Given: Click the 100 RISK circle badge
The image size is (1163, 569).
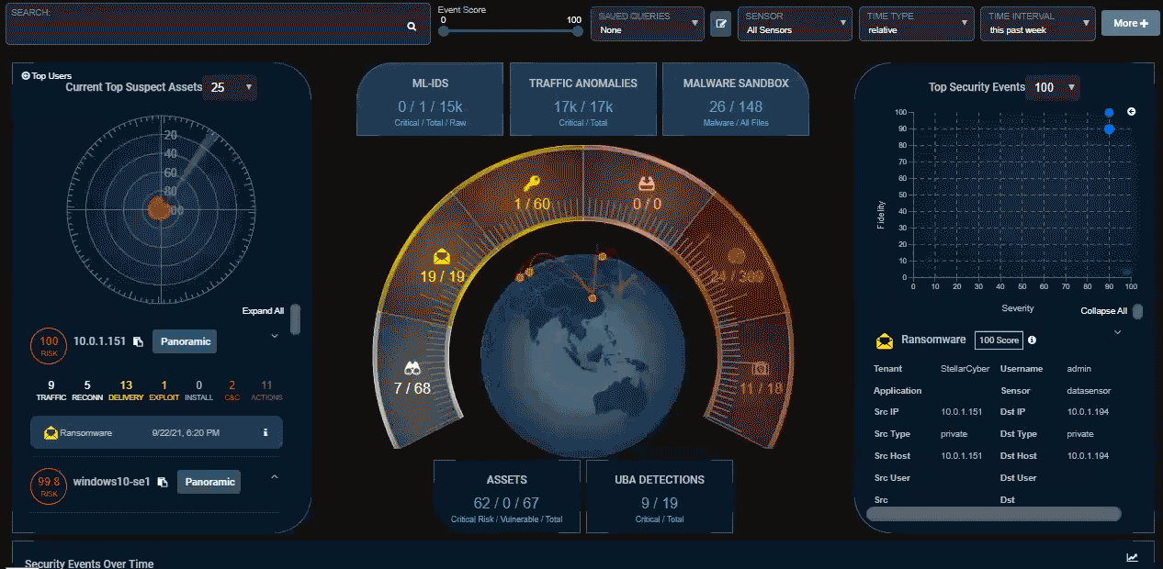Looking at the screenshot, I should [49, 345].
